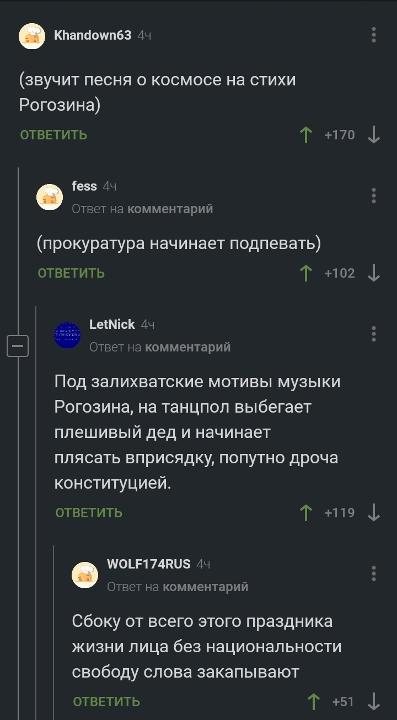Downvote the comment by fess
The image size is (397, 720).
click(374, 273)
